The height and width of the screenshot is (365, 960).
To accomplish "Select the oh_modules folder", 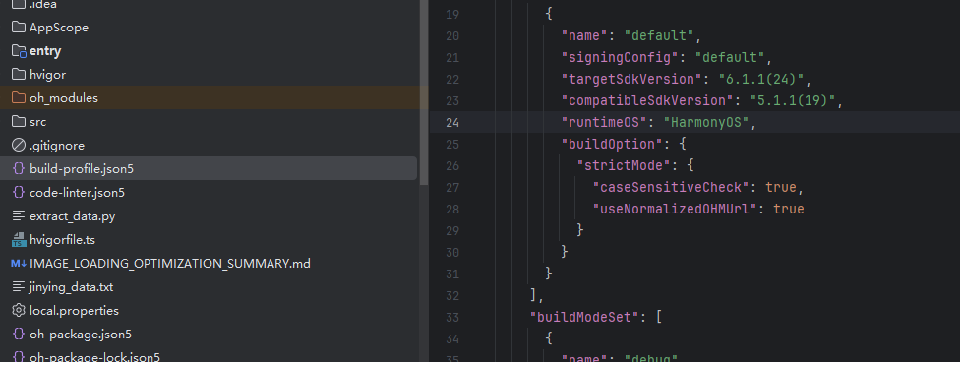I will (209, 98).
